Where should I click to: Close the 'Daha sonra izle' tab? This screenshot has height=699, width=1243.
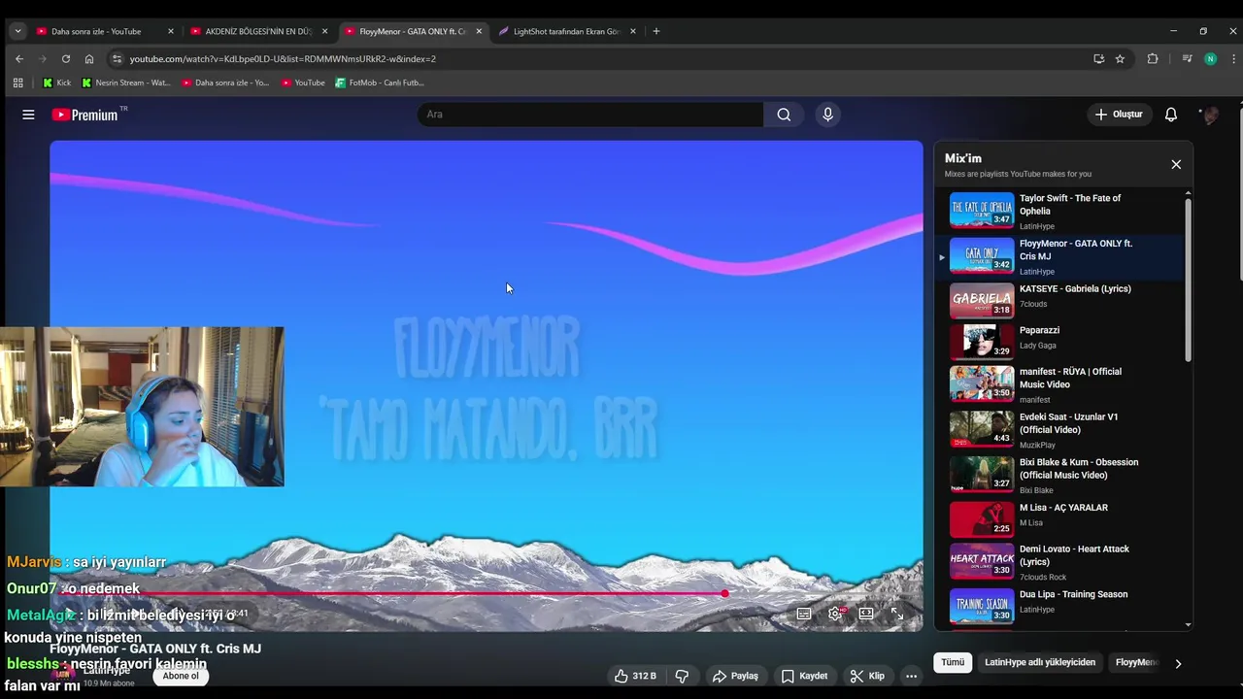pos(171,31)
